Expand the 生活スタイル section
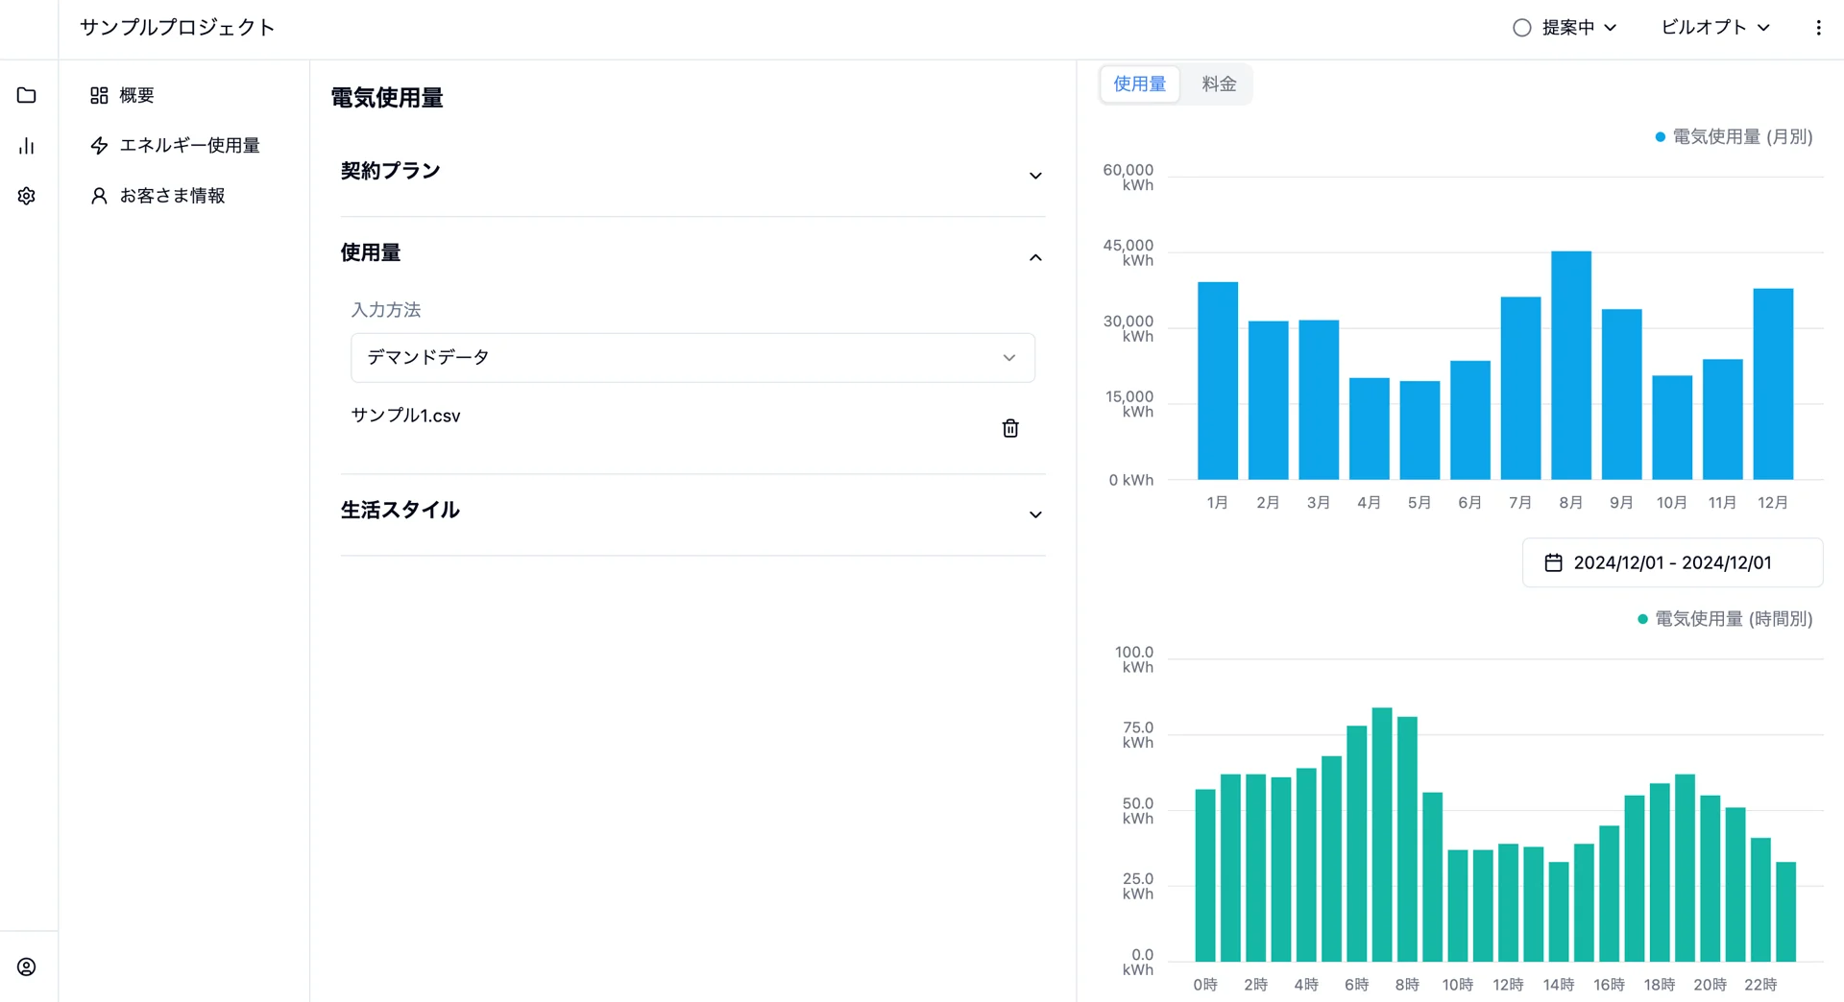The height and width of the screenshot is (1002, 1844). (692, 512)
